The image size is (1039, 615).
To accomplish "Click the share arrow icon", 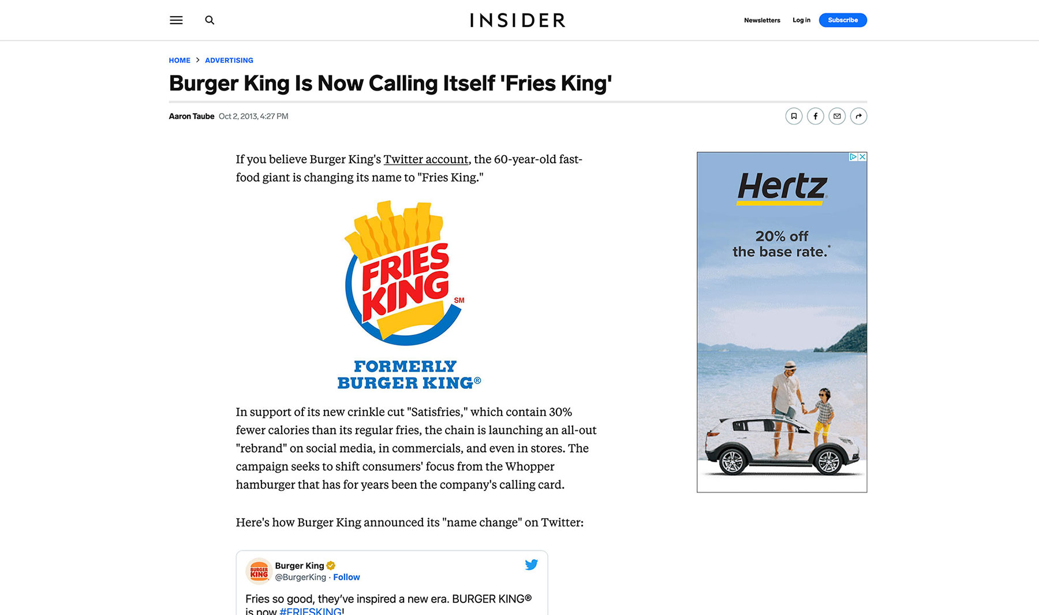I will tap(858, 117).
